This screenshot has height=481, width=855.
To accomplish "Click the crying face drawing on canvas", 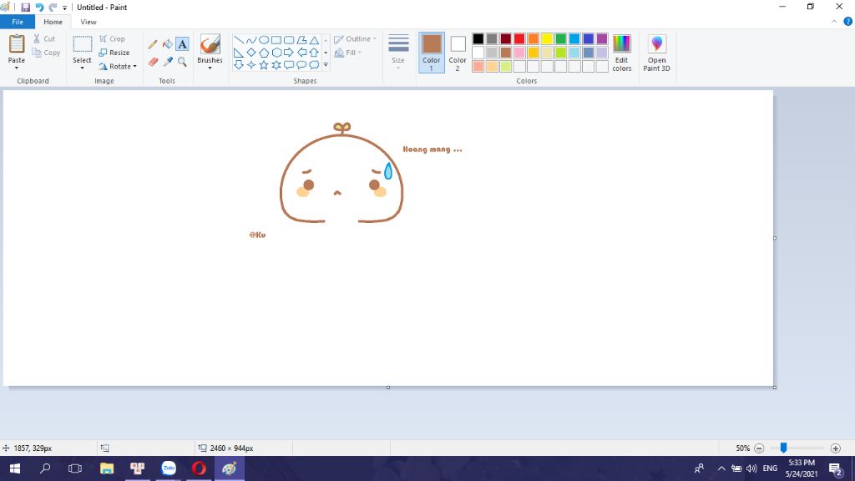I will [341, 173].
